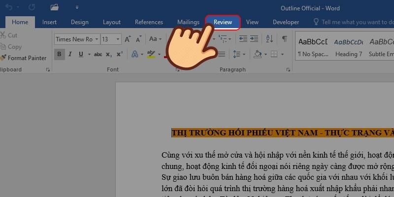394x197 pixels.
Task: Open the Design tab
Action: (80, 22)
